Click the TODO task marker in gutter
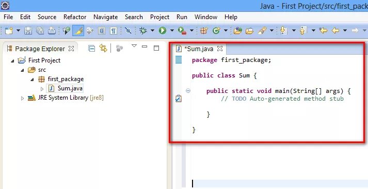The height and width of the screenshot is (189, 368). pos(179,99)
